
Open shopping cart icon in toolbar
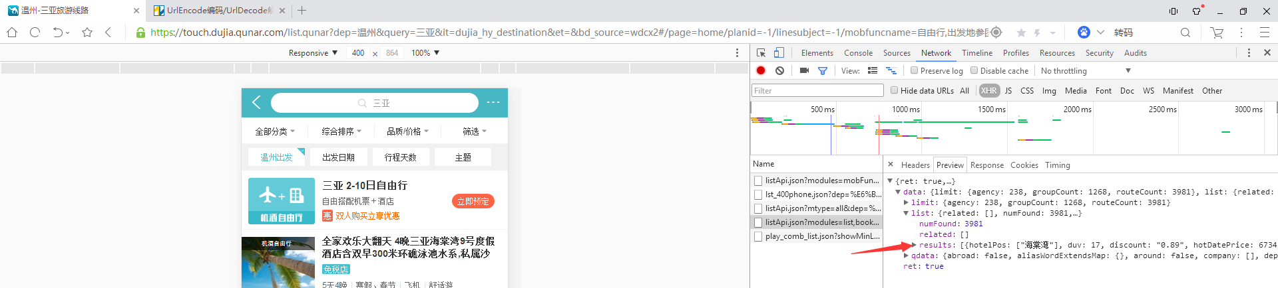pyautogui.click(x=1217, y=33)
